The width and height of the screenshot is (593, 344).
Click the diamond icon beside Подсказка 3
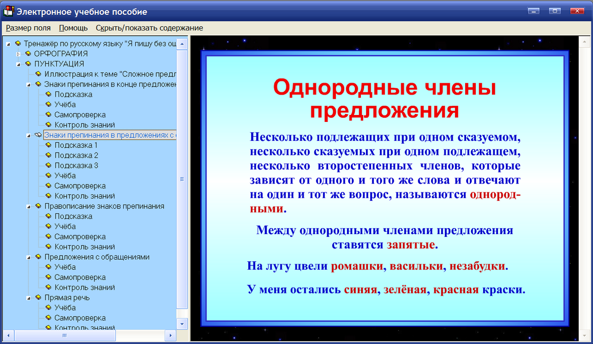point(49,165)
